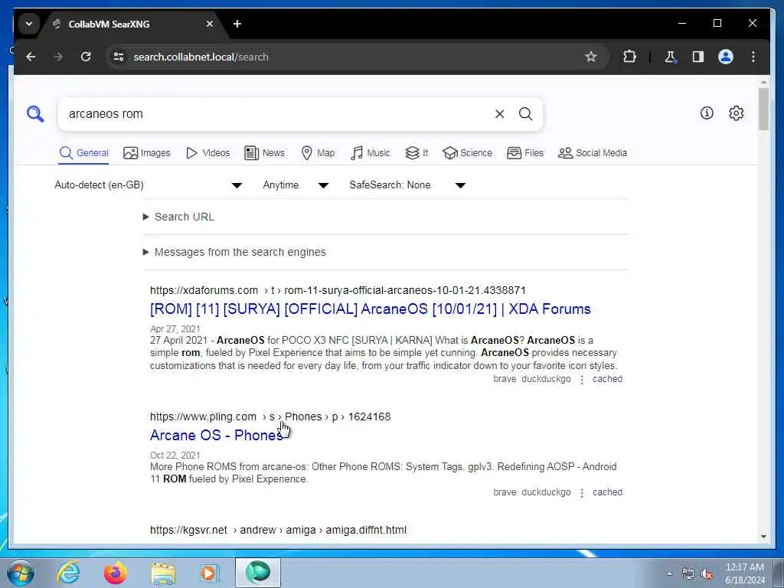Open cached copy of XDA result
The width and height of the screenshot is (784, 588).
[607, 379]
